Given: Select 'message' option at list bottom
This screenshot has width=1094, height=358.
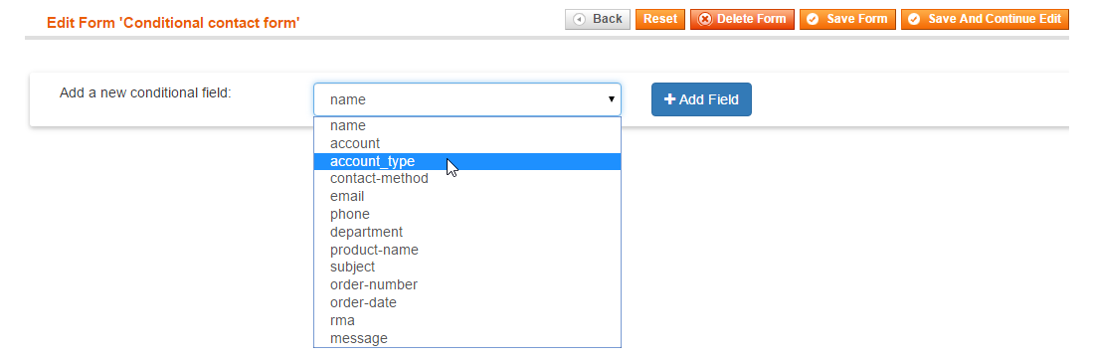Looking at the screenshot, I should [467, 338].
